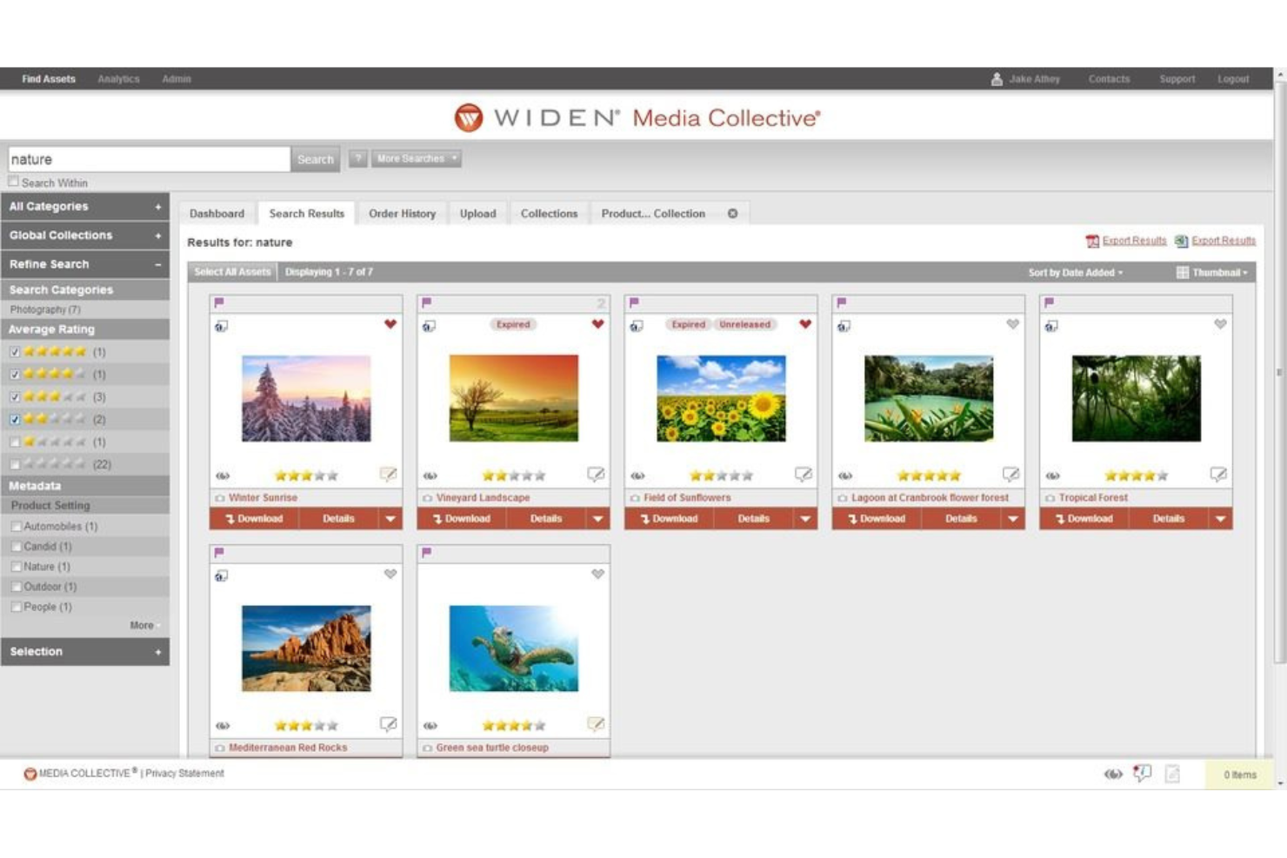This screenshot has height=858, width=1287.
Task: Open the More Searches dropdown
Action: tap(416, 159)
